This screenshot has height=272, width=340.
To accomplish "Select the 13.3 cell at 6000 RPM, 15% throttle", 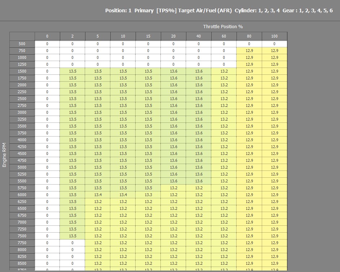I will [148, 195].
